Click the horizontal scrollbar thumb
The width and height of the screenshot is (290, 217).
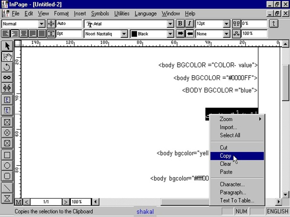(x=185, y=202)
